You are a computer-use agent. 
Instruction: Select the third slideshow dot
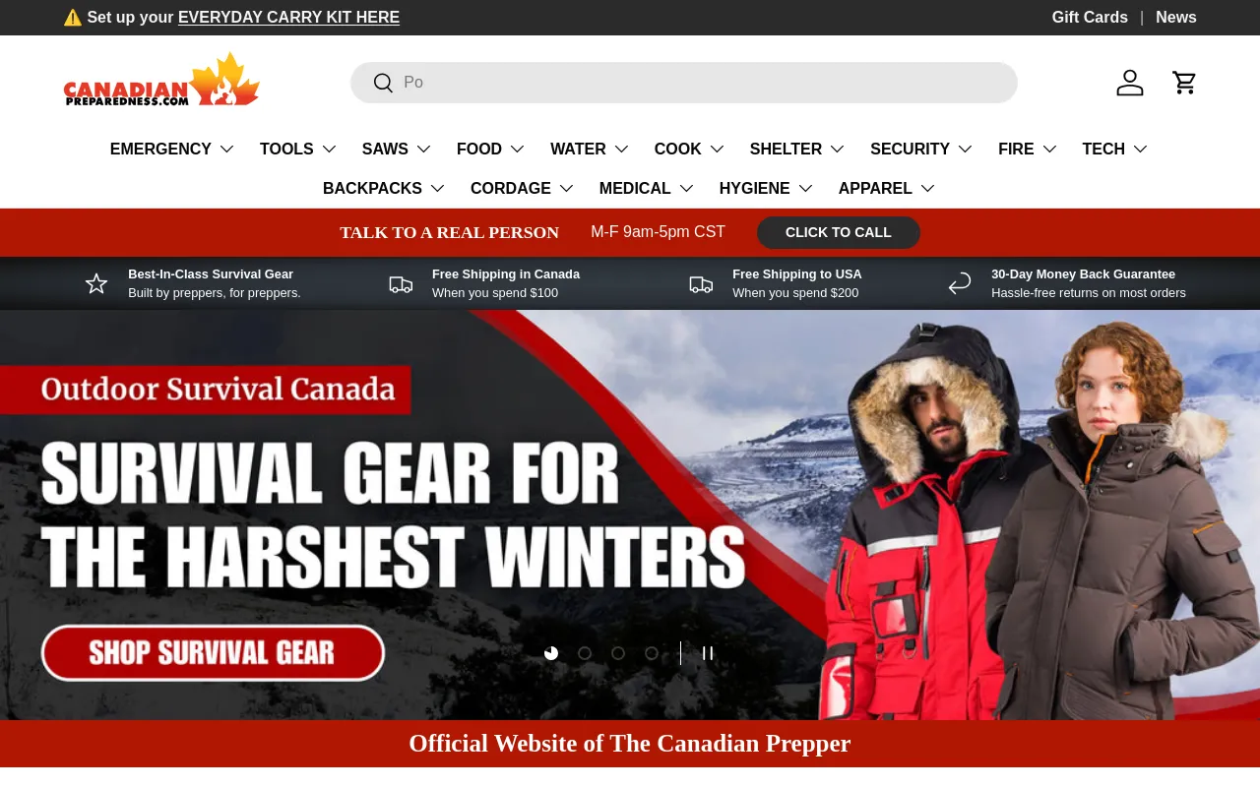click(618, 653)
